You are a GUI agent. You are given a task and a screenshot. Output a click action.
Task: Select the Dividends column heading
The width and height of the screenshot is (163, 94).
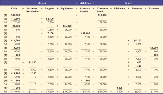coord(120,8)
